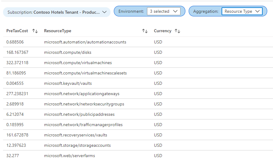Click the cost value 322.372118
The image size is (273, 165).
17,63
